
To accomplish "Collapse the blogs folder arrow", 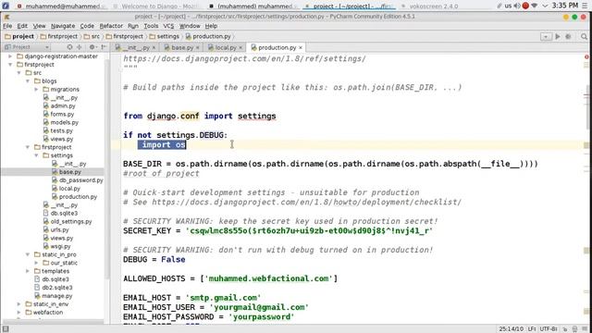I will coord(28,81).
